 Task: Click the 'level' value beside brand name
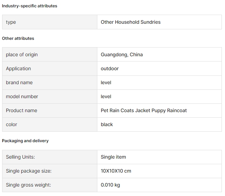106,82
